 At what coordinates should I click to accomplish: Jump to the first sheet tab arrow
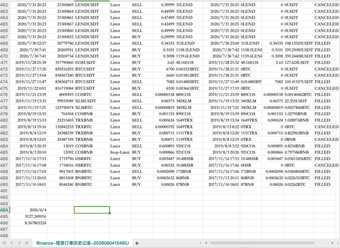pos(4,243)
